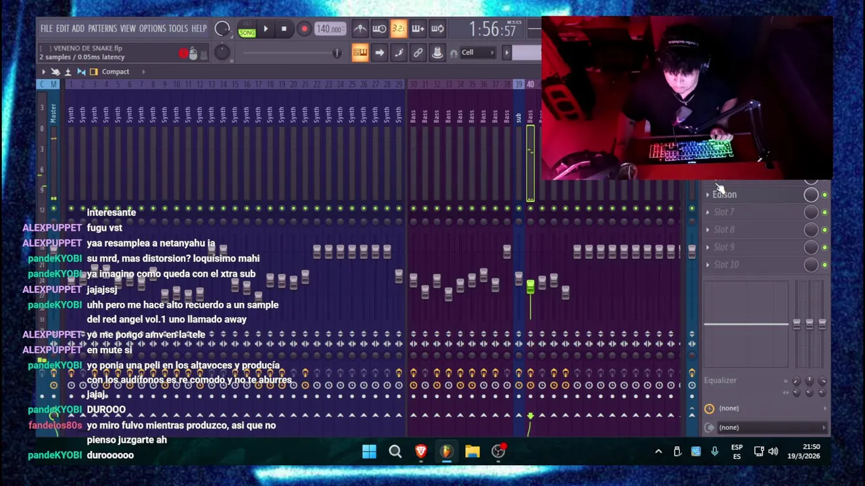The width and height of the screenshot is (865, 486).
Task: Toggle wait-for-input-to-start recording icon
Action: 379,29
